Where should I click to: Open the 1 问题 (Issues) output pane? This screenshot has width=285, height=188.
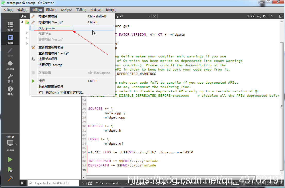pos(87,183)
